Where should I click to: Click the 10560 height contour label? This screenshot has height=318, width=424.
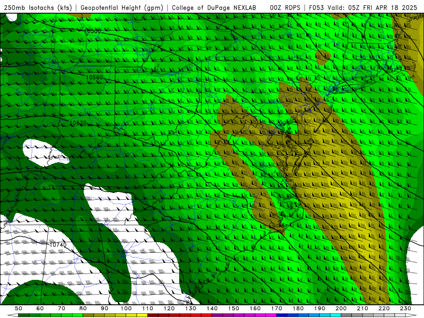[x=94, y=77]
